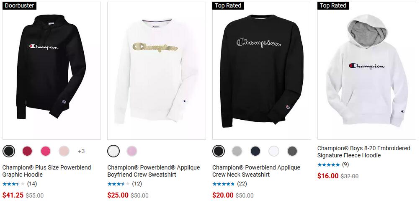Open Champion Boys 8-20 Embroidered Fleece Hoodie link
The height and width of the screenshot is (203, 420).
click(x=364, y=152)
